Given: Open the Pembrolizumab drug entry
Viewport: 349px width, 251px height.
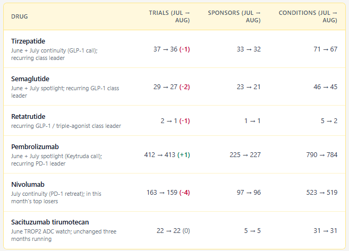Looking at the screenshot, I should click(35, 147).
